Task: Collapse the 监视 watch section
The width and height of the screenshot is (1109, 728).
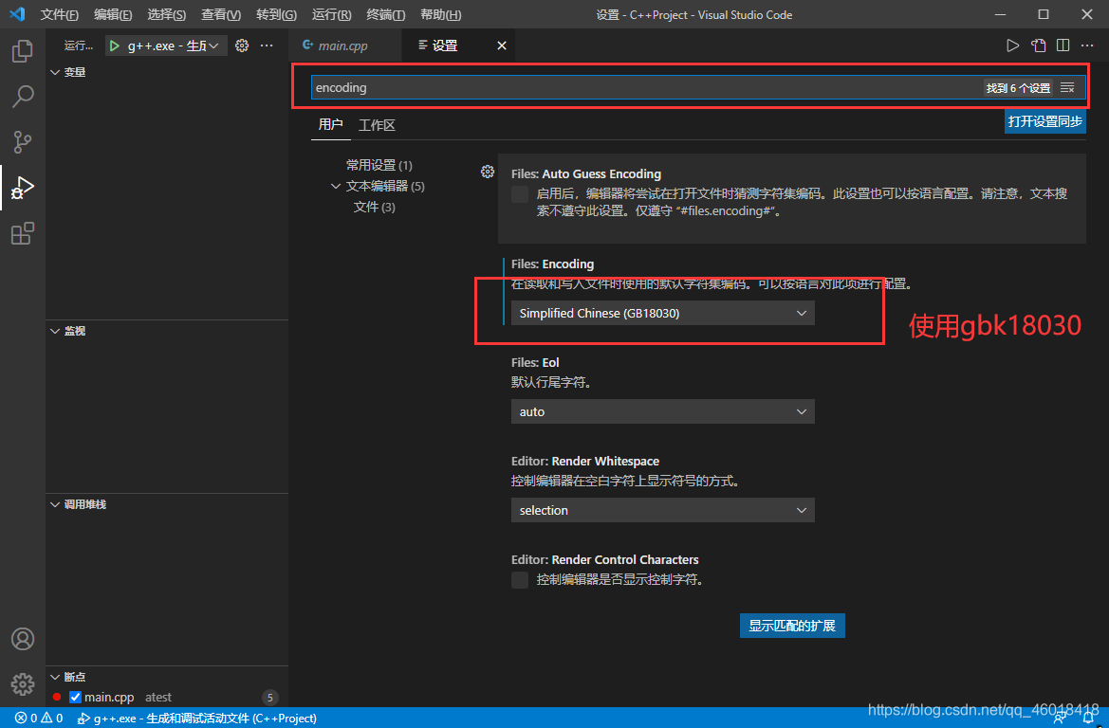Action: (x=55, y=331)
